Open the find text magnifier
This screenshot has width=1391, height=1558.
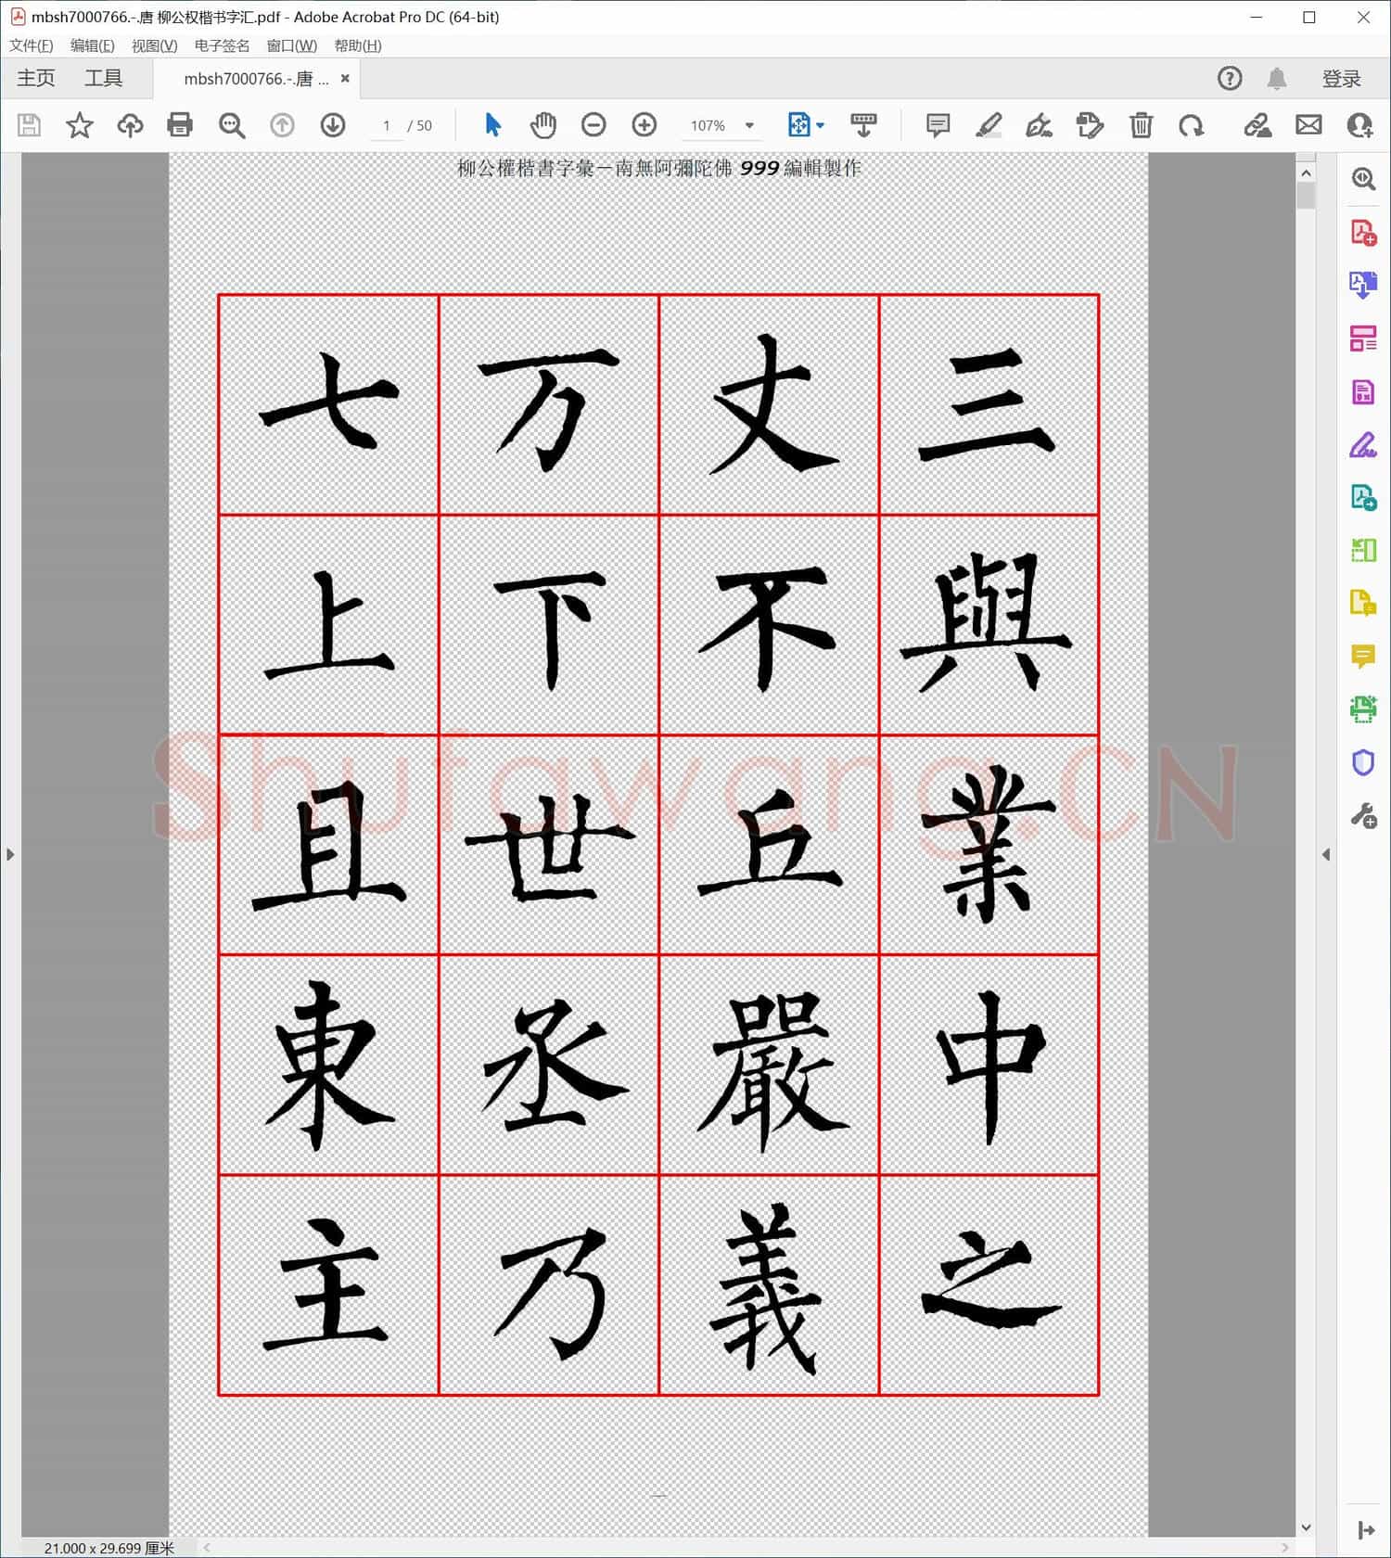coord(232,125)
